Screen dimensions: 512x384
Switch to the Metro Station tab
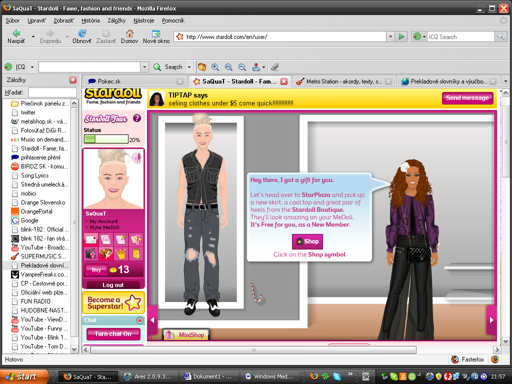coord(344,81)
